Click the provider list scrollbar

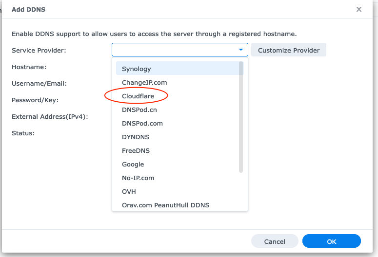tap(241, 117)
